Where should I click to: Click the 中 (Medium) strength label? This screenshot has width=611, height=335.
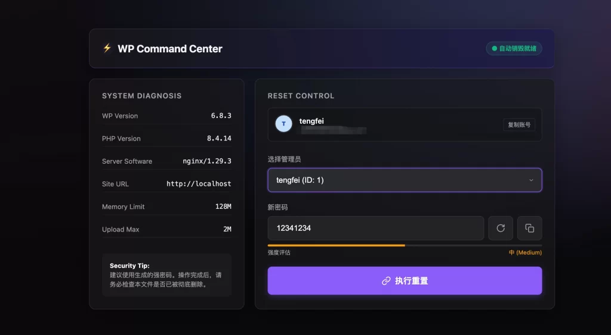tap(525, 253)
